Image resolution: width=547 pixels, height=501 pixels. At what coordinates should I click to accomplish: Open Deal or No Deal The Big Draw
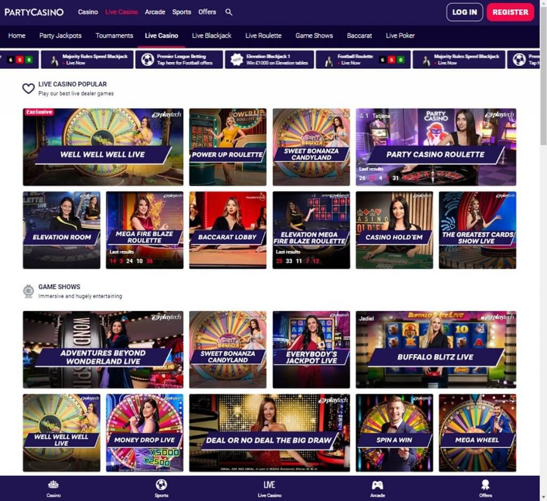pos(269,433)
